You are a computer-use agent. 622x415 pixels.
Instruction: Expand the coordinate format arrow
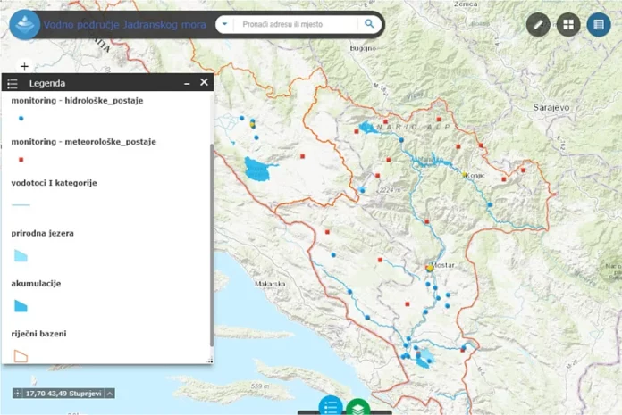tap(110, 393)
